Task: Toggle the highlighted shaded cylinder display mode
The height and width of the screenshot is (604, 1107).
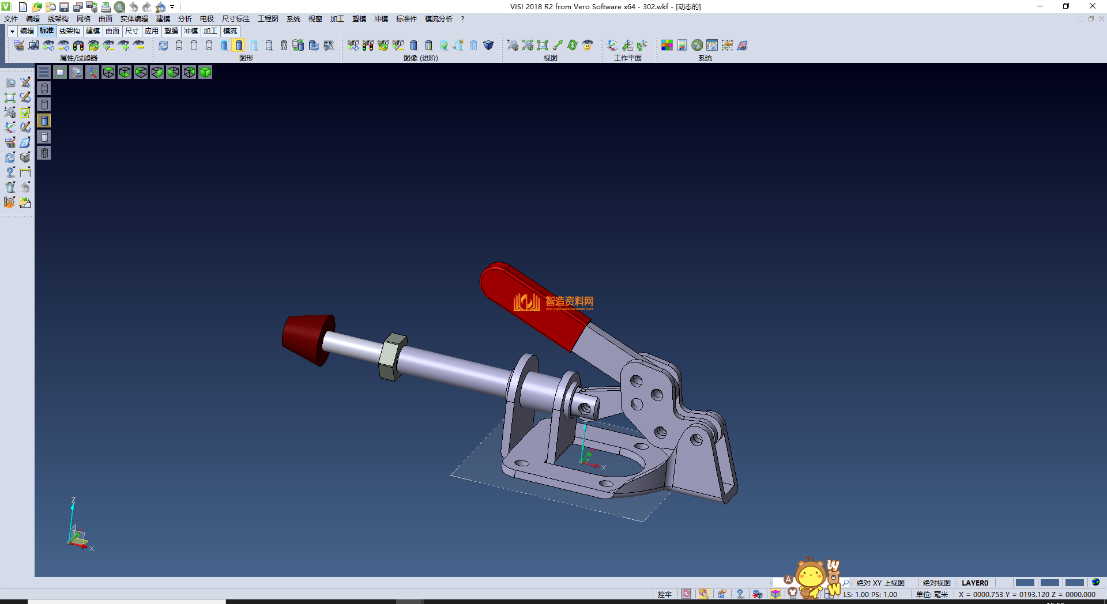Action: (239, 45)
